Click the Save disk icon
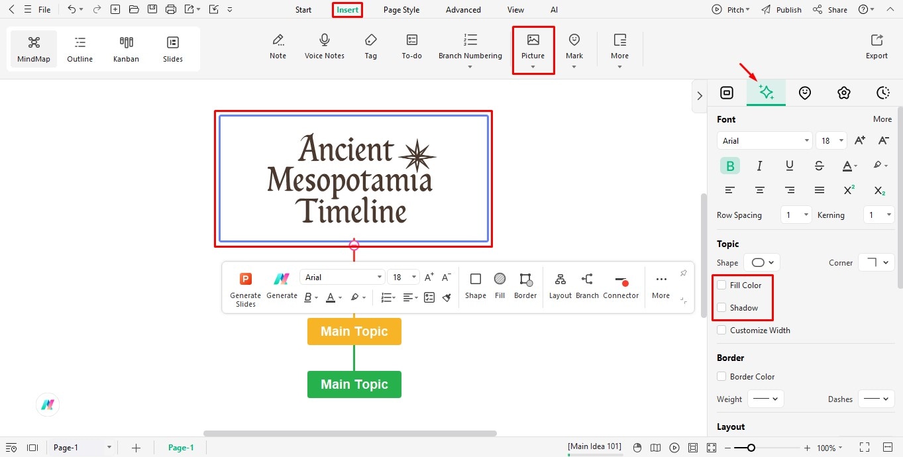903x457 pixels. 152,9
